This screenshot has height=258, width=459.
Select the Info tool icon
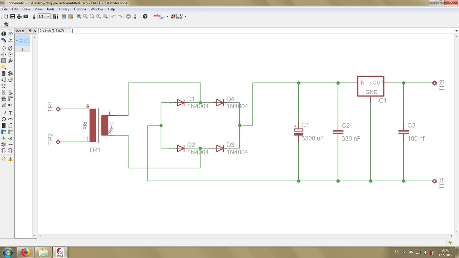[x=4, y=34]
